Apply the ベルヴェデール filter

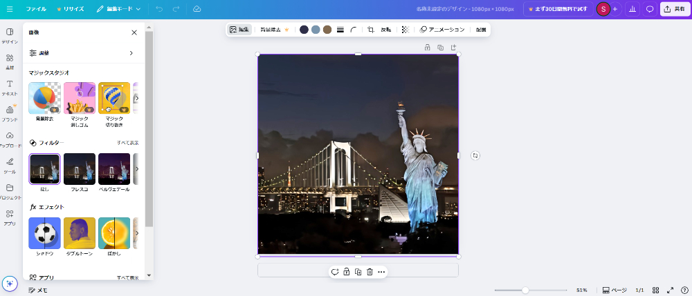tap(114, 169)
